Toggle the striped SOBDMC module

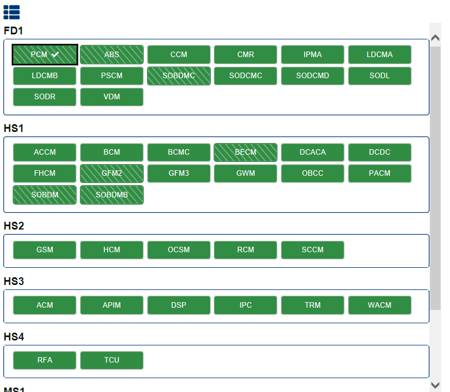coord(179,75)
